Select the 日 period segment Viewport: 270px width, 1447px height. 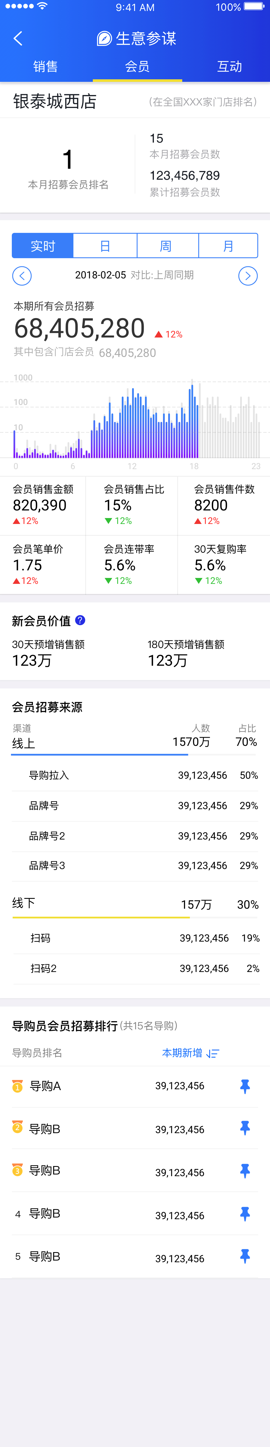(105, 246)
